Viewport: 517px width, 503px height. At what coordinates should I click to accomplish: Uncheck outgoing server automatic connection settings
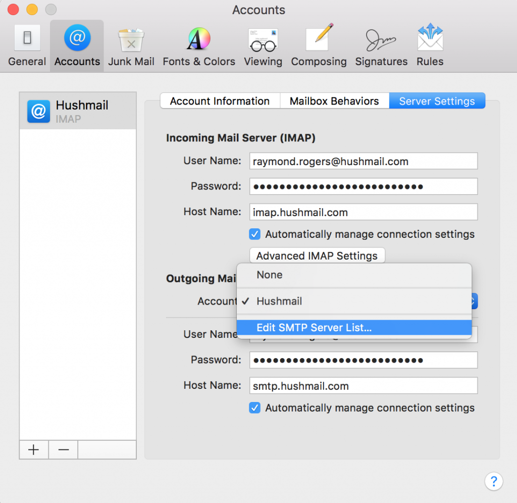255,408
